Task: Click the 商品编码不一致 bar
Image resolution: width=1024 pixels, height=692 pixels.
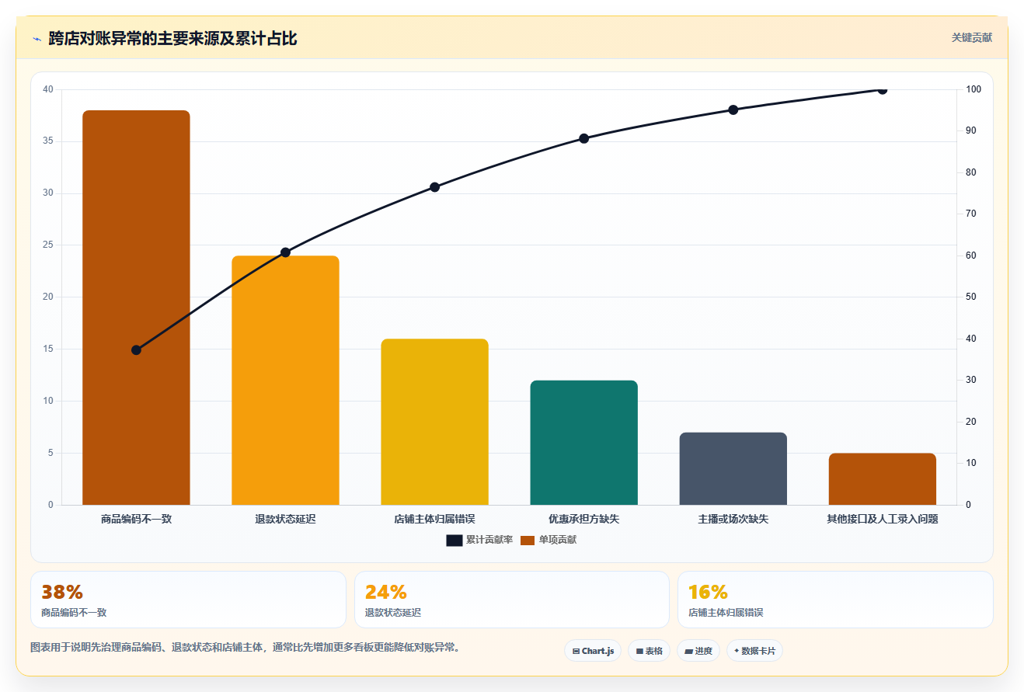Action: [136, 308]
